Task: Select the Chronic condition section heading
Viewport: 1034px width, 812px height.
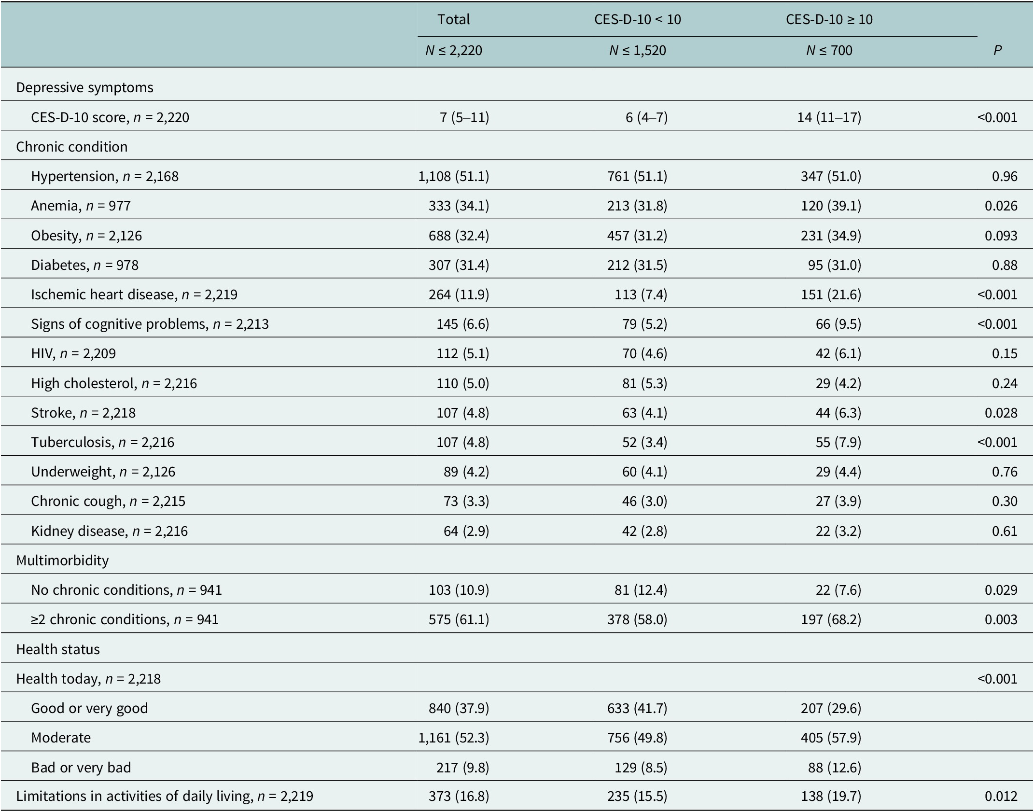Action: pyautogui.click(x=71, y=147)
